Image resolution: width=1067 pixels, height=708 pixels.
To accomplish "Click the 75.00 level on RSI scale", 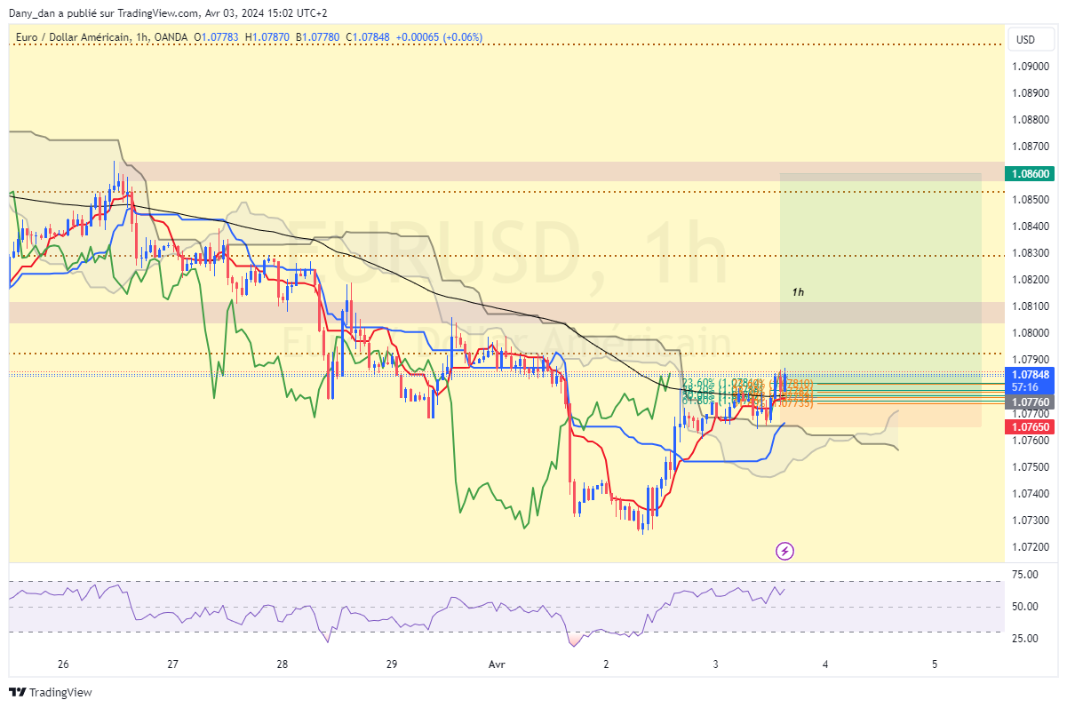I will coord(1025,575).
